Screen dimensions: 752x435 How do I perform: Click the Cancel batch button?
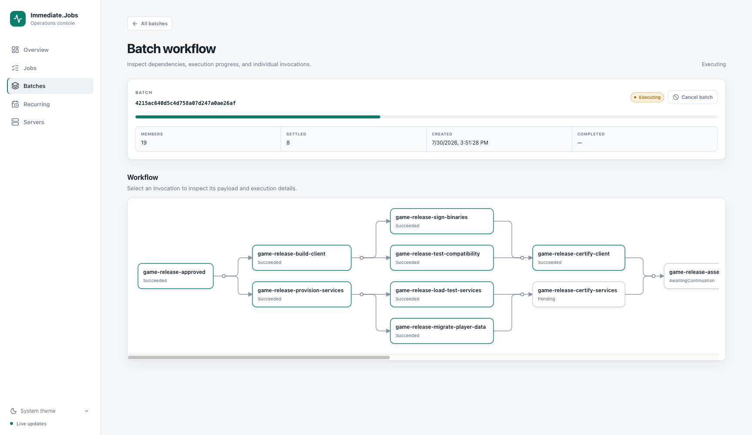(x=693, y=97)
